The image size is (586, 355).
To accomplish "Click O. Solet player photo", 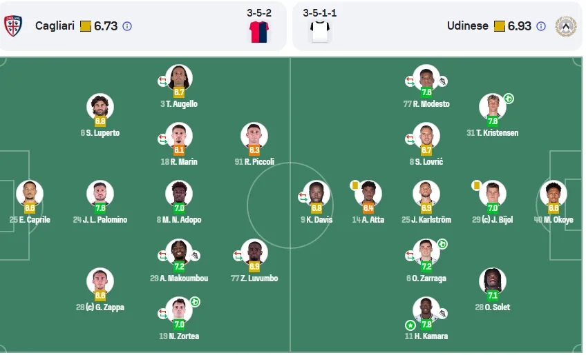I will (493, 281).
